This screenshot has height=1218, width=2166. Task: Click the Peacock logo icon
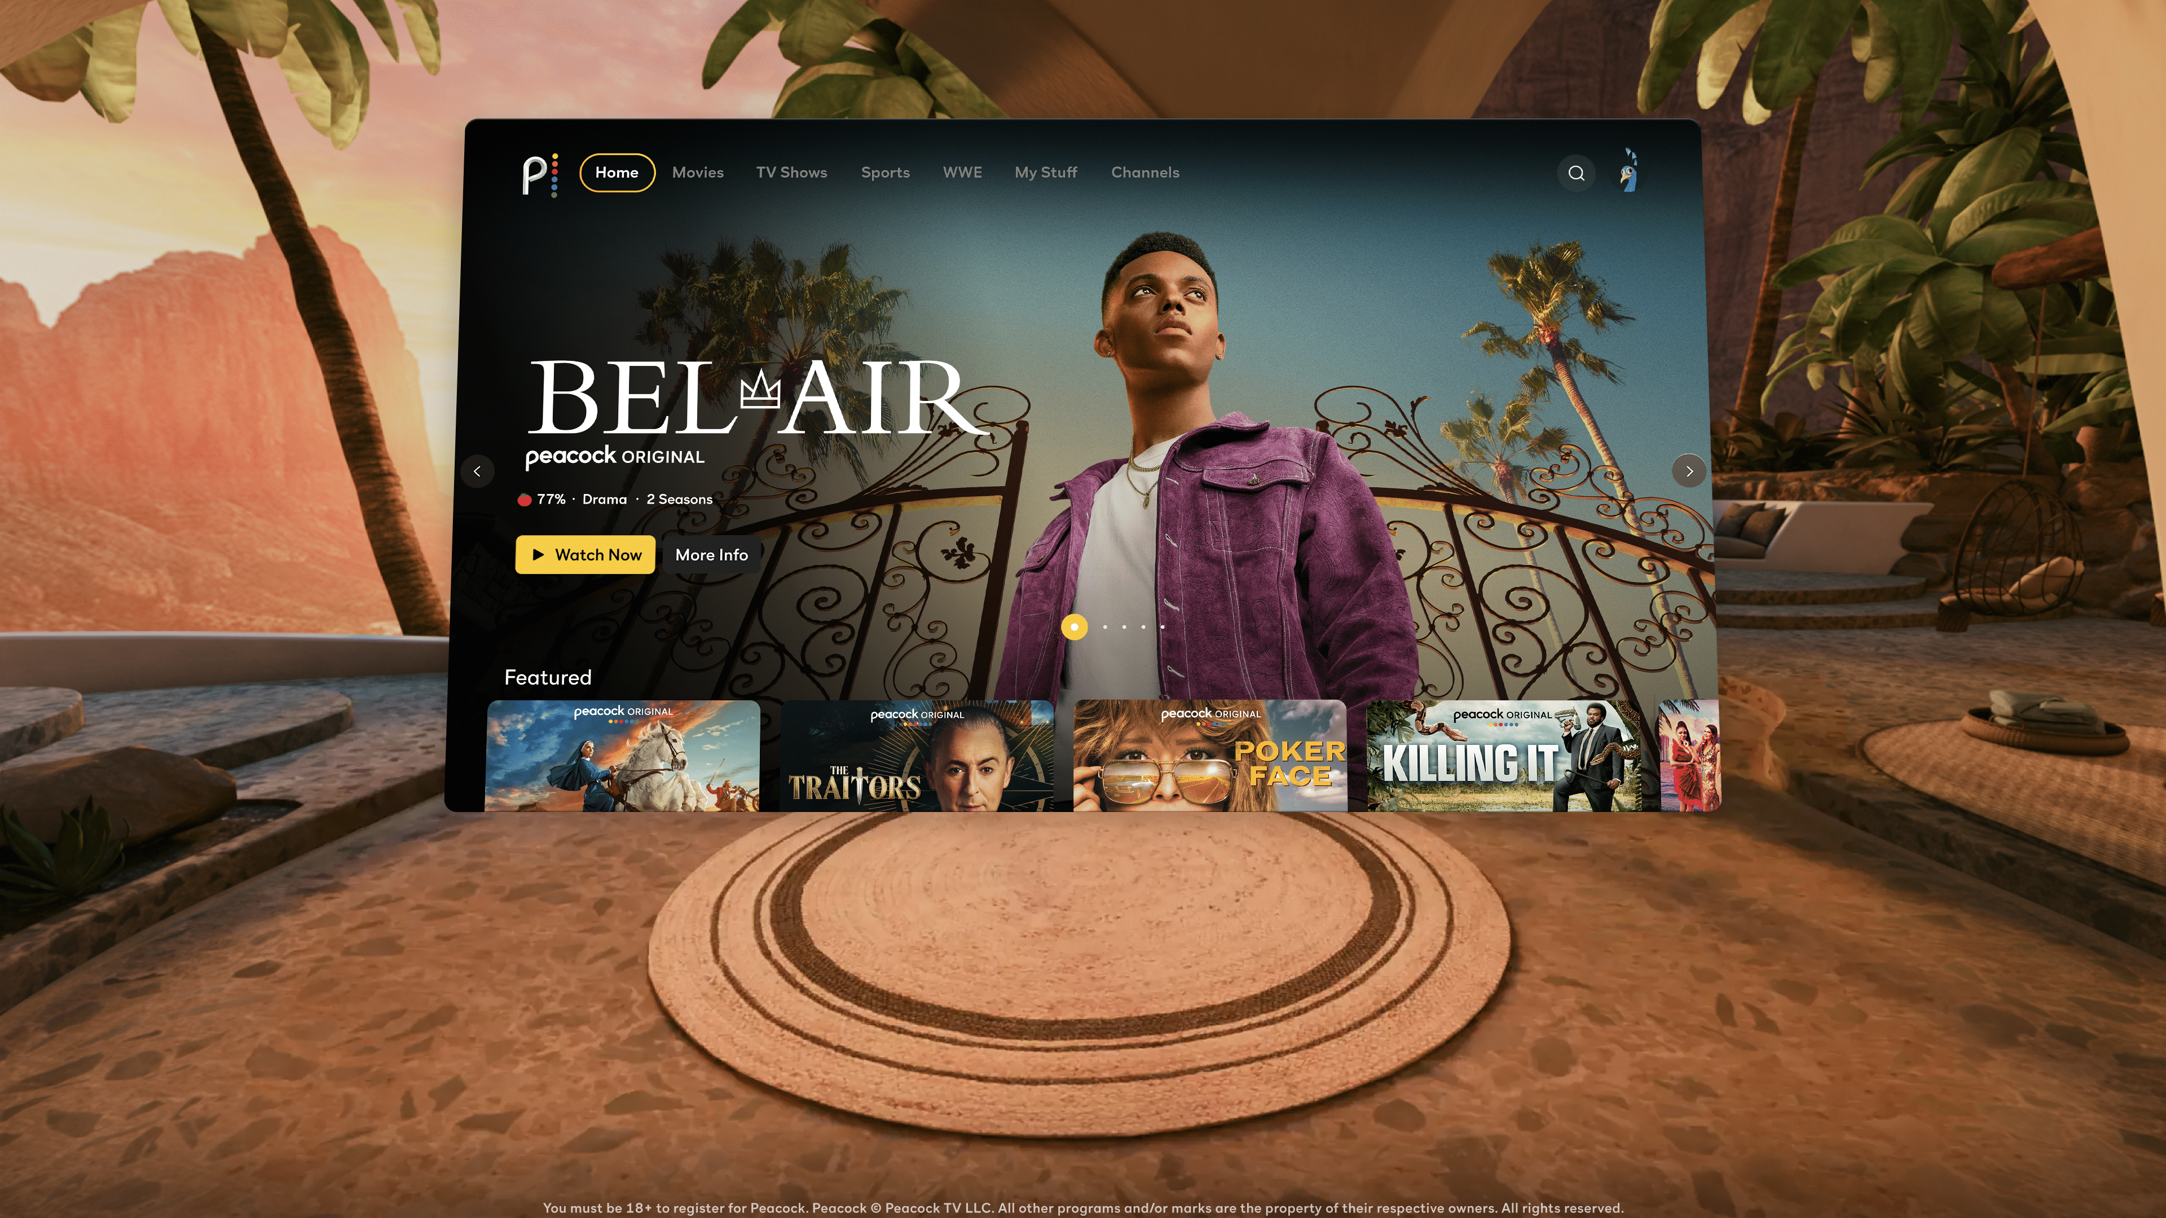[539, 173]
